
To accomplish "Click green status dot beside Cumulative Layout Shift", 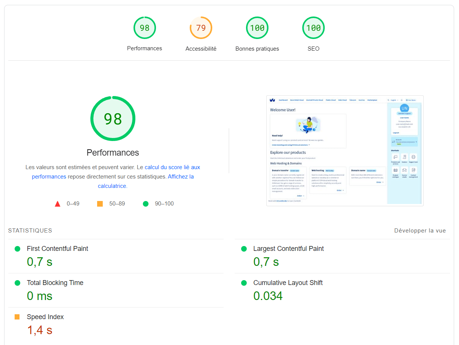I will (x=244, y=283).
